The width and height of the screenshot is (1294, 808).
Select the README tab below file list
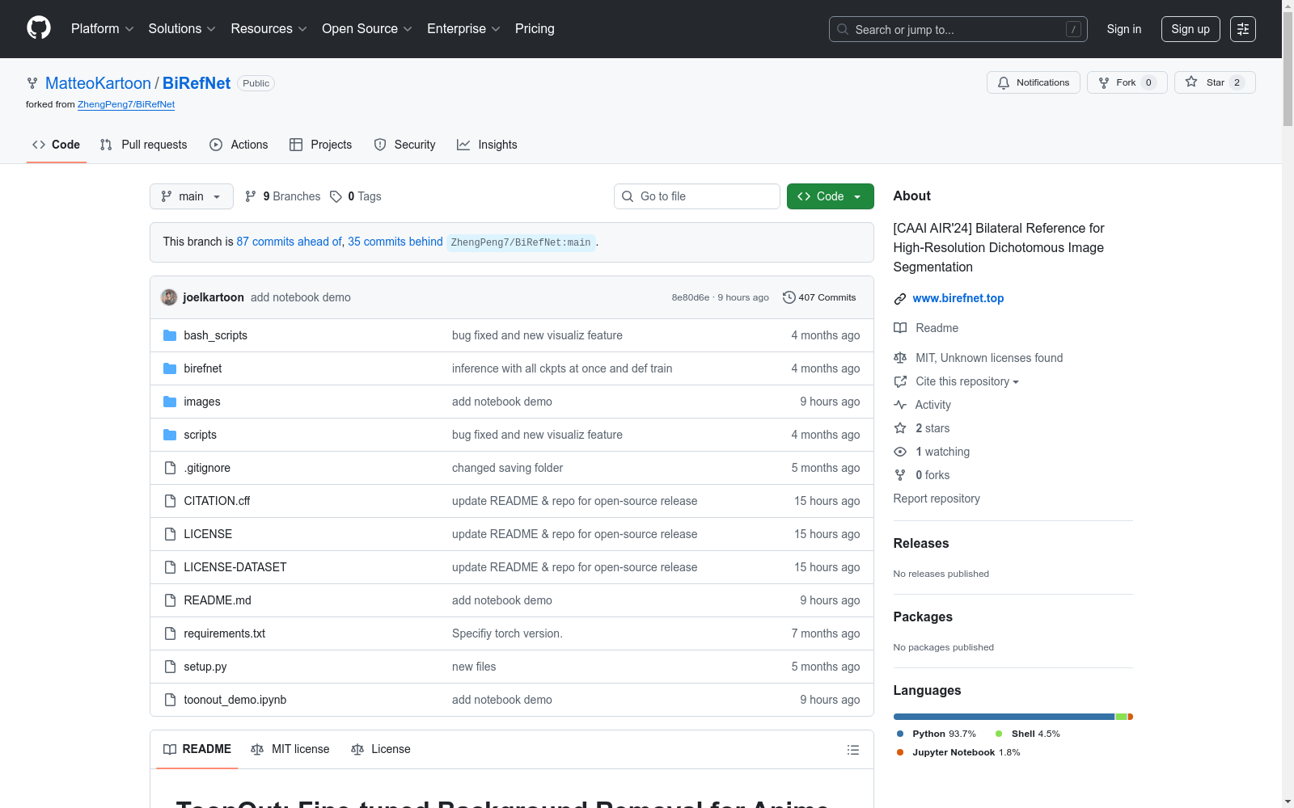click(197, 749)
